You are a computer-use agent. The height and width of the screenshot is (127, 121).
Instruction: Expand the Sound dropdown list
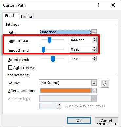click(94, 83)
